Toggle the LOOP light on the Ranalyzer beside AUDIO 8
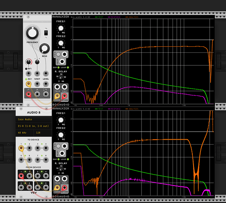Viewport: 226px width, 203px height. [x=68, y=159]
